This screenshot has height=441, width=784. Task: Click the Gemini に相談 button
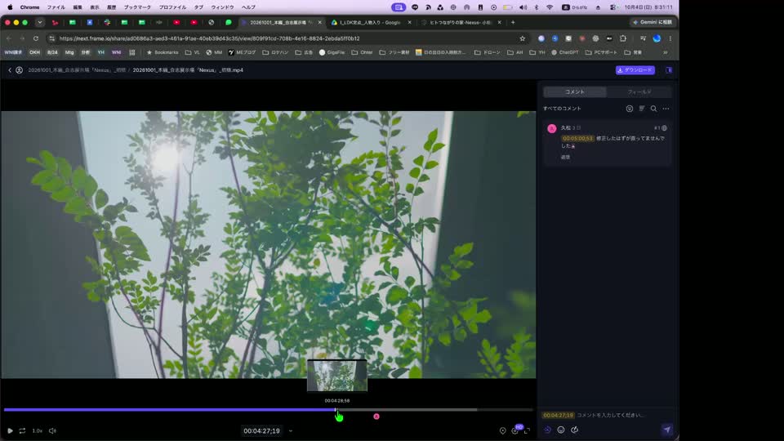[652, 23]
